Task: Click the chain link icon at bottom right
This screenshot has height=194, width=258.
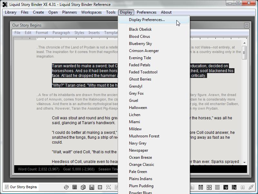Action: tap(251, 187)
